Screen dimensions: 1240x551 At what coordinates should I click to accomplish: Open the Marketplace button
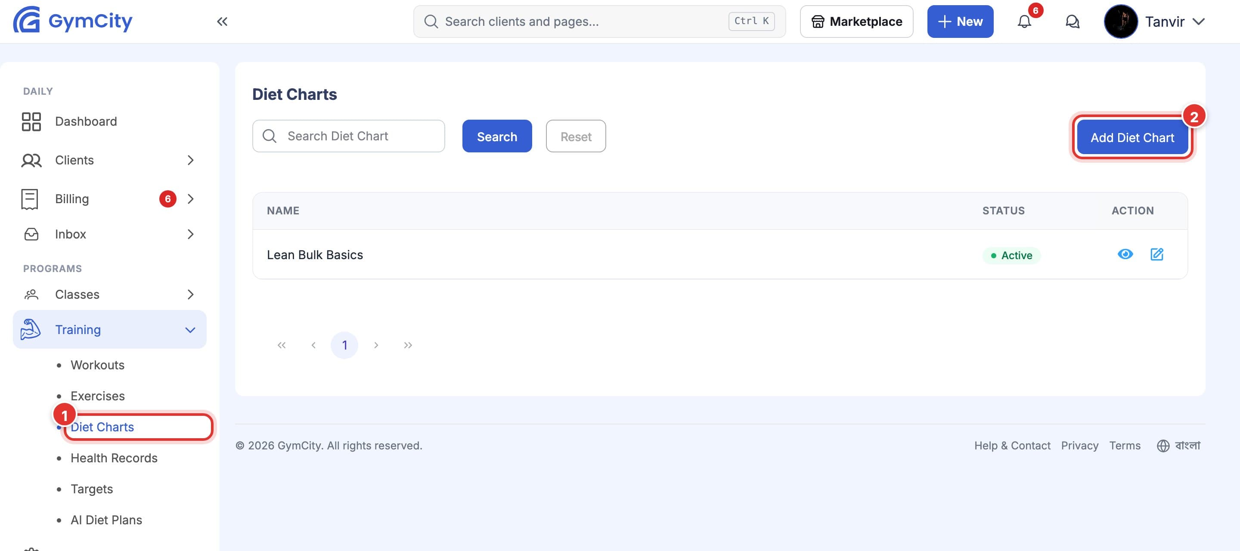(856, 22)
